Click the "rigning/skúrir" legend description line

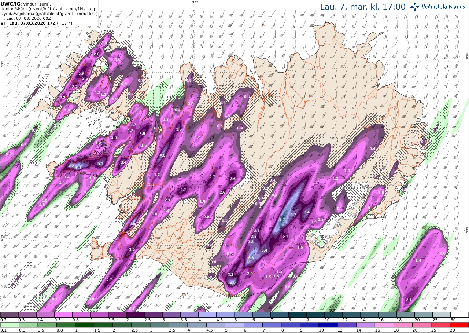(48, 9)
